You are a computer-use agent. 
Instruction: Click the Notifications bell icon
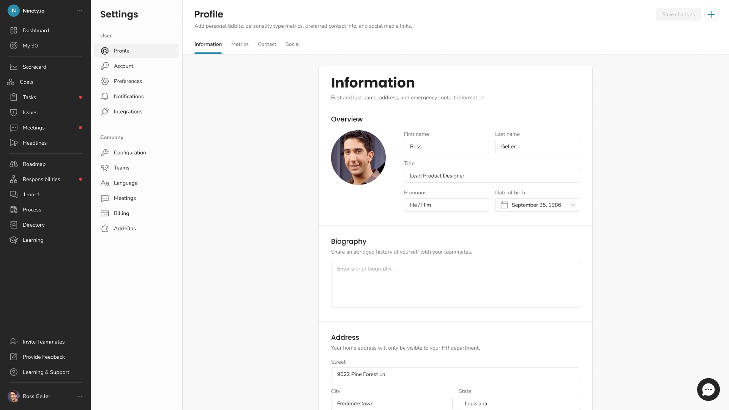pos(105,96)
